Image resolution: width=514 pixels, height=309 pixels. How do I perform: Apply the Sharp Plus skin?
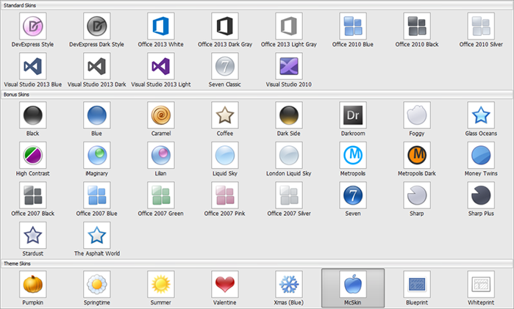click(x=481, y=195)
